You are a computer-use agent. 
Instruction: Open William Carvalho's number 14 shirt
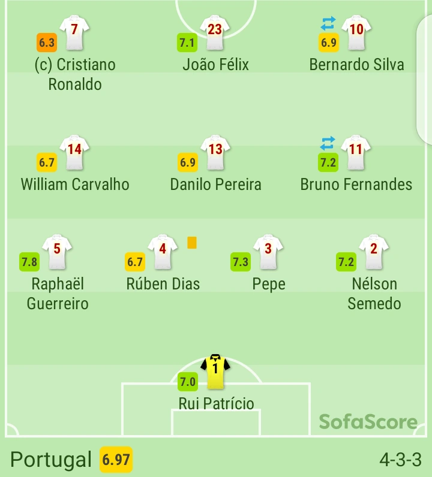click(x=74, y=153)
